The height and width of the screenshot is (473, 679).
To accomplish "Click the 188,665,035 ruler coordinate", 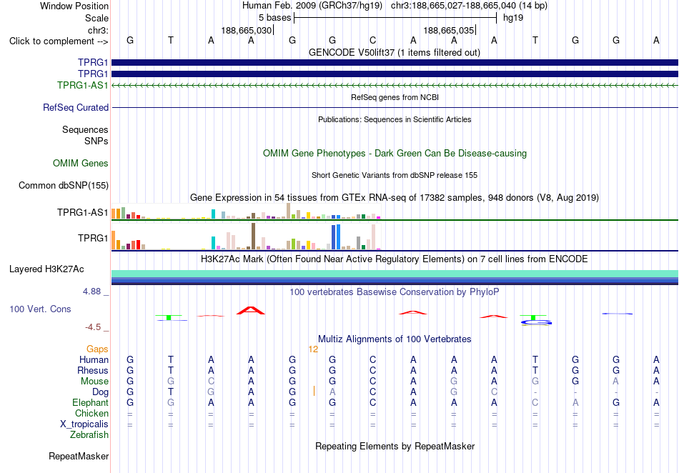I will coord(449,30).
